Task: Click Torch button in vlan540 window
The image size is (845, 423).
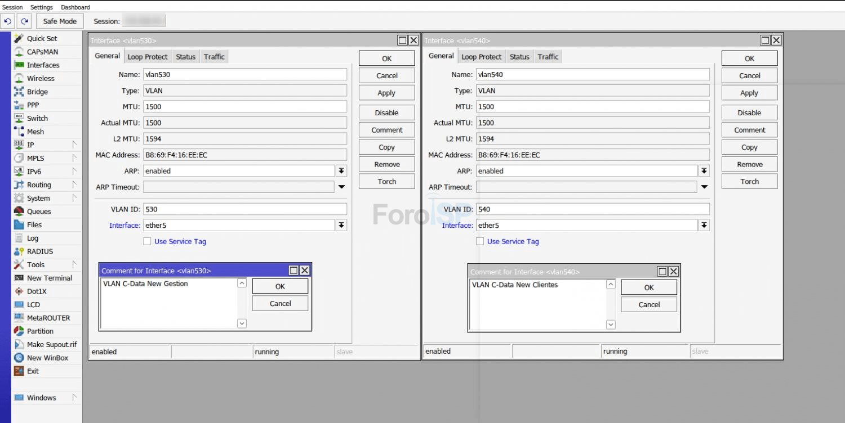Action: tap(749, 182)
